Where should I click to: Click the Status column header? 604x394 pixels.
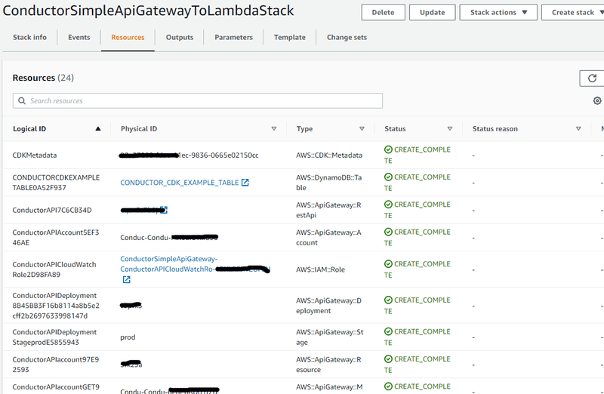395,128
